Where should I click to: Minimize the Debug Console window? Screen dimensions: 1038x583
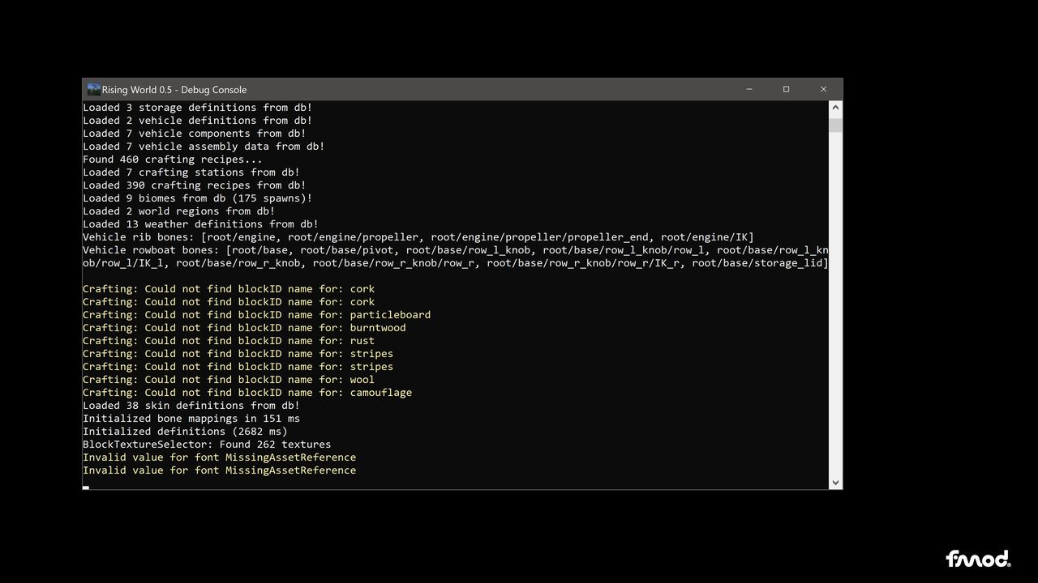(748, 89)
